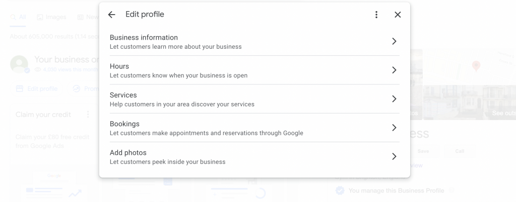
Task: Expand the Services chevron arrow
Action: 394,99
